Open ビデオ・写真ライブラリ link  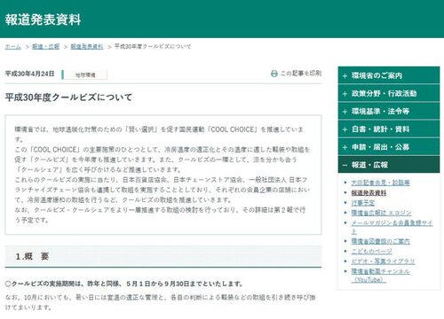(383, 261)
